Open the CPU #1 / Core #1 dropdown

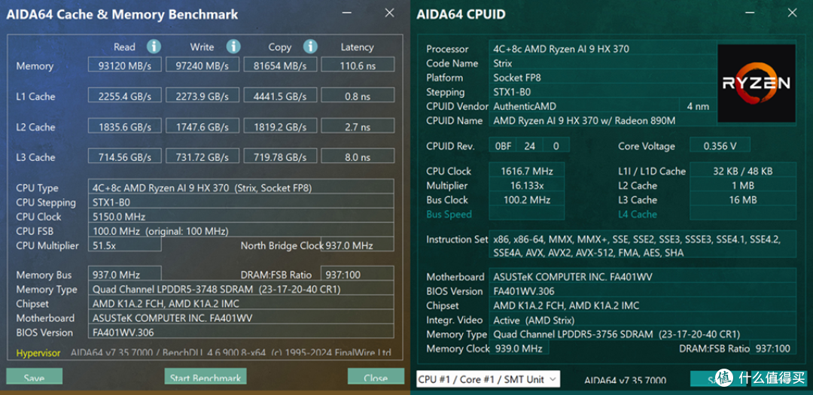click(x=488, y=379)
